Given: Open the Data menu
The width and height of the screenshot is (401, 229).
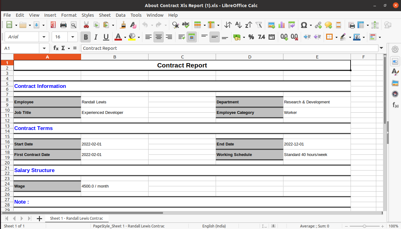Looking at the screenshot, I should [120, 15].
